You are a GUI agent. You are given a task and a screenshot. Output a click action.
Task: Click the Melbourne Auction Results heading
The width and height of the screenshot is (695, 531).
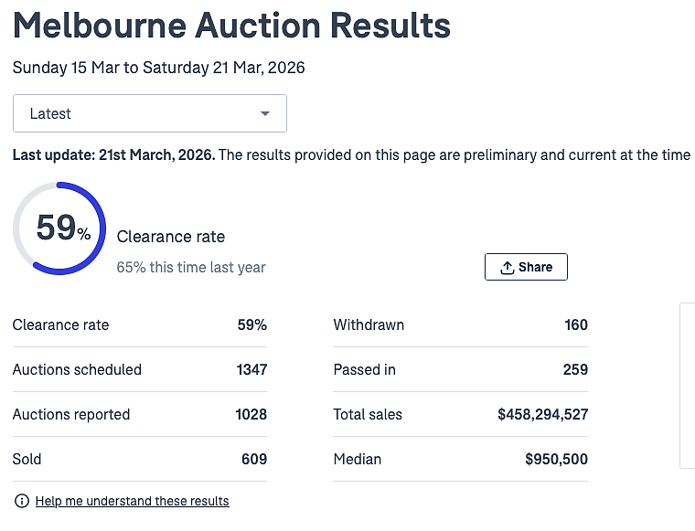(x=231, y=26)
